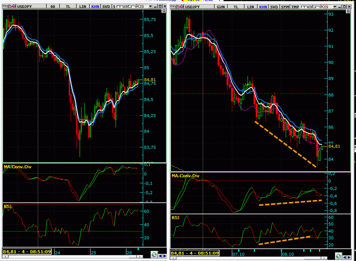Click the GUN period button in right chart
This screenshot has width=356, height=261.
221,7
